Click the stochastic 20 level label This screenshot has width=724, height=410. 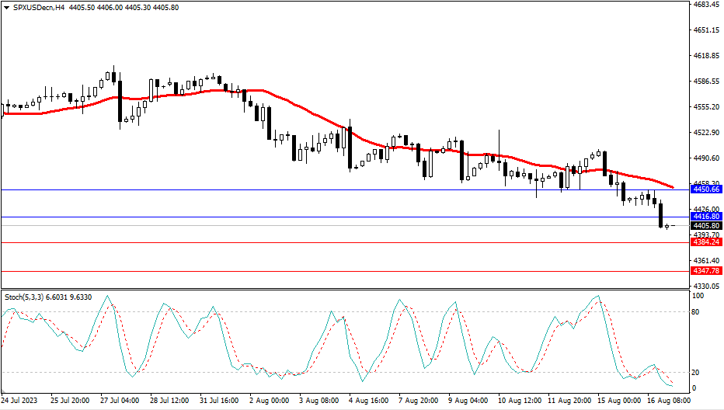696,372
